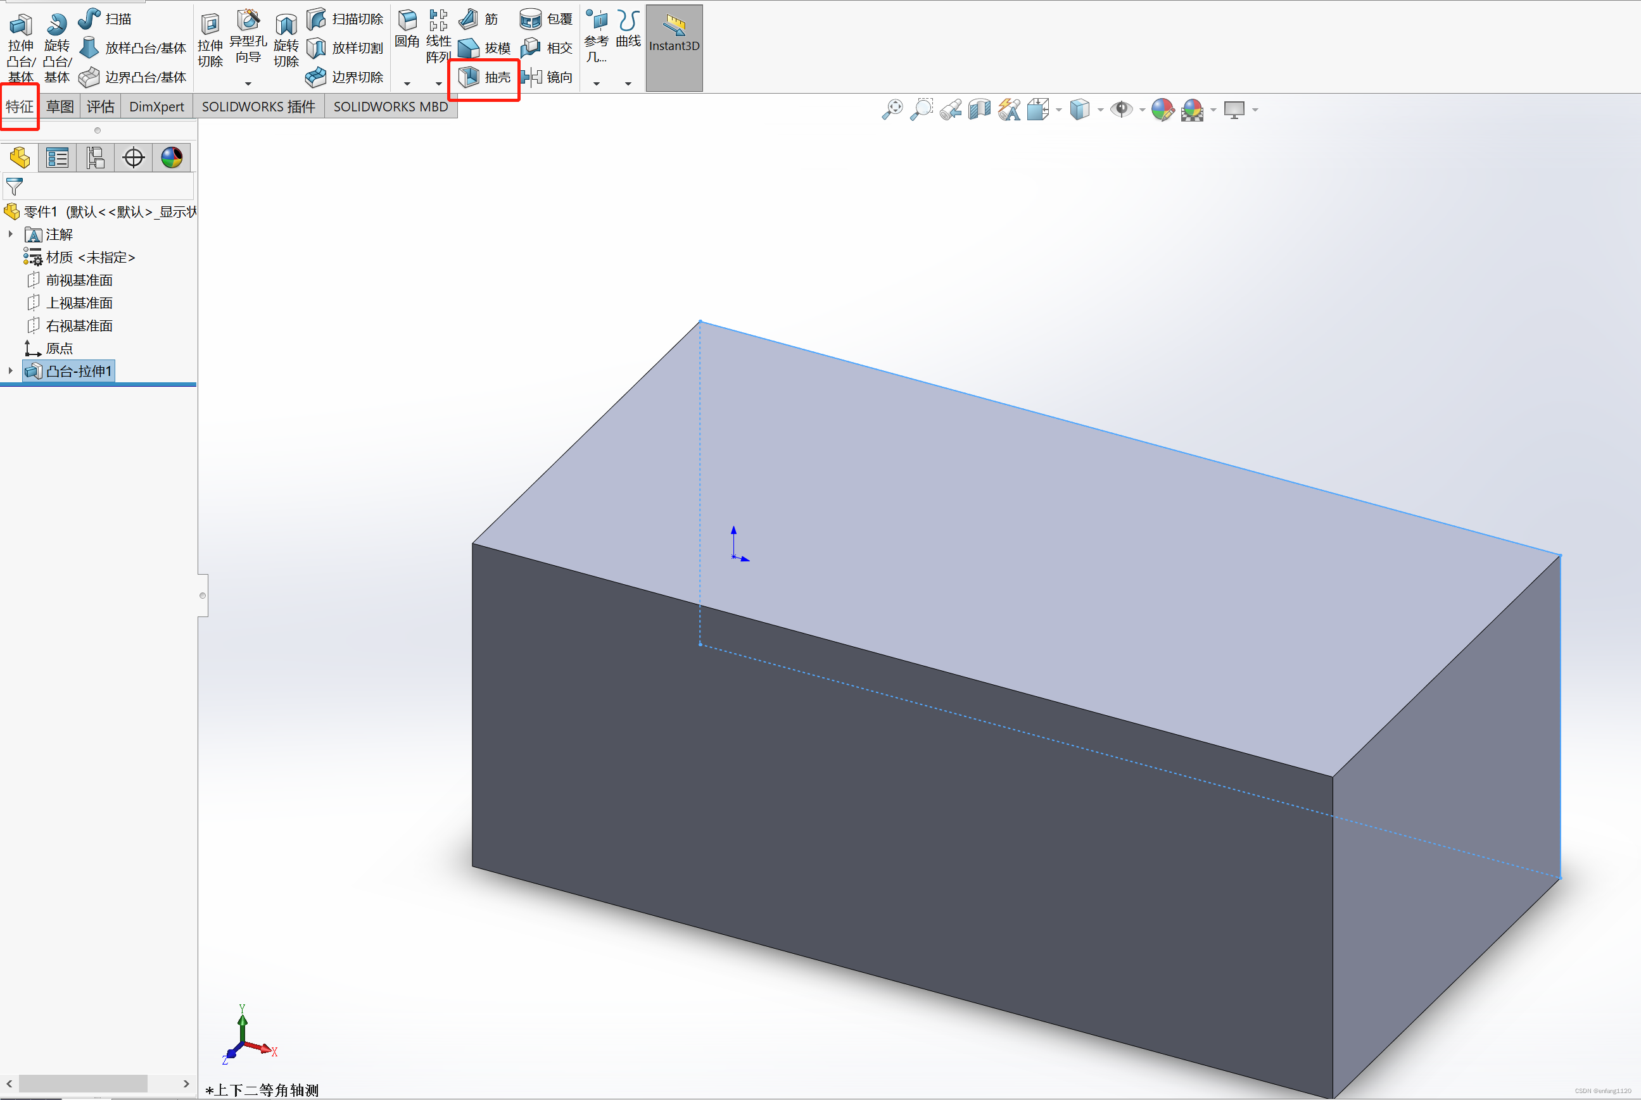
Task: Toggle the Section View icon
Action: coord(979,109)
